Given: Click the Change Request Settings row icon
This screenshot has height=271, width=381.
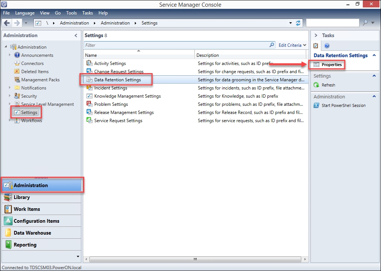Looking at the screenshot, I should click(x=89, y=71).
